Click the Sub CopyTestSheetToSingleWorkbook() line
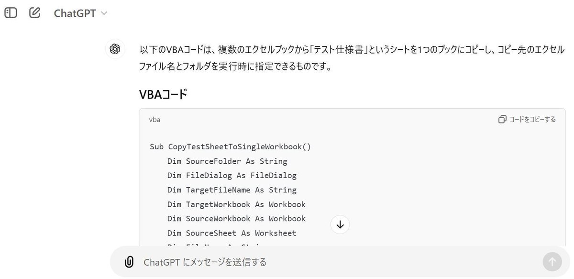Viewport: 574px width, 279px height. (231, 146)
